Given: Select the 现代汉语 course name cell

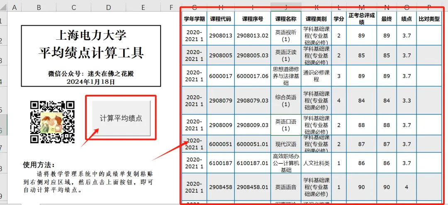Looking at the screenshot, I should tap(286, 144).
